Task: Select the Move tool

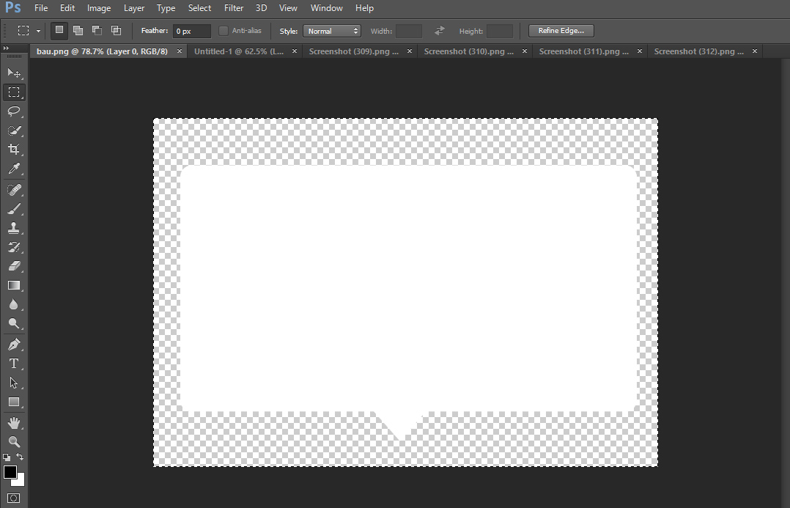Action: (14, 73)
